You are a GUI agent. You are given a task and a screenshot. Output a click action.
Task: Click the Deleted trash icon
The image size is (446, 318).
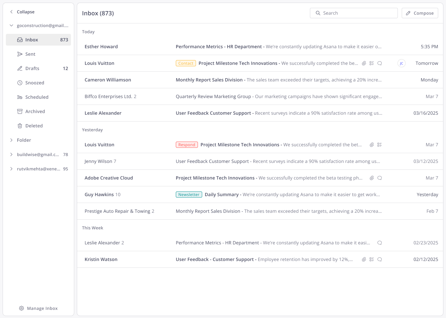(20, 126)
